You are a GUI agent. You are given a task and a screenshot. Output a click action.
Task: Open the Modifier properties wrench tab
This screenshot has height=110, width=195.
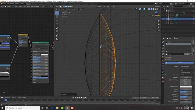click(163, 64)
